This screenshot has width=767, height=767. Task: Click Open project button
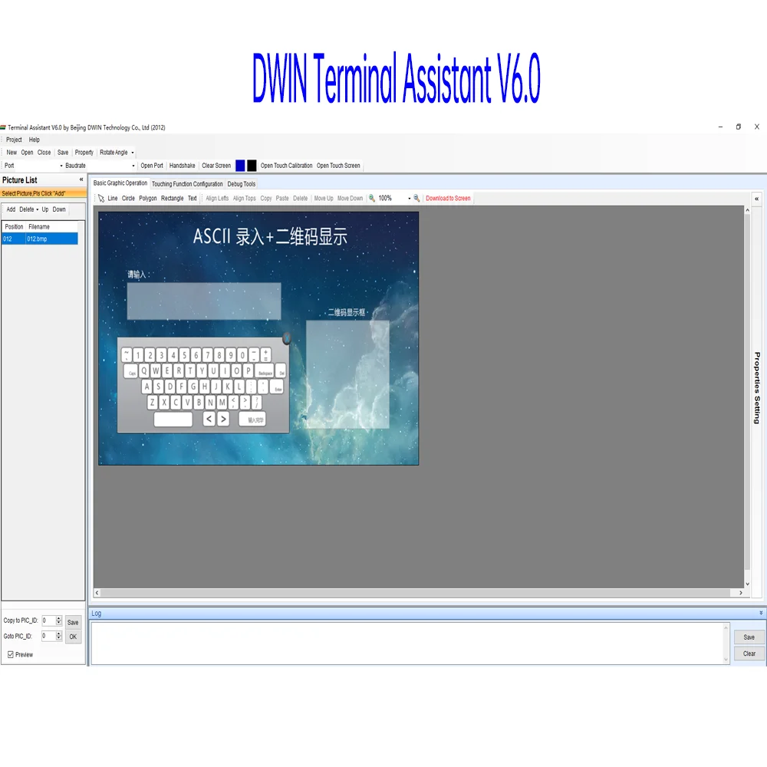[27, 153]
